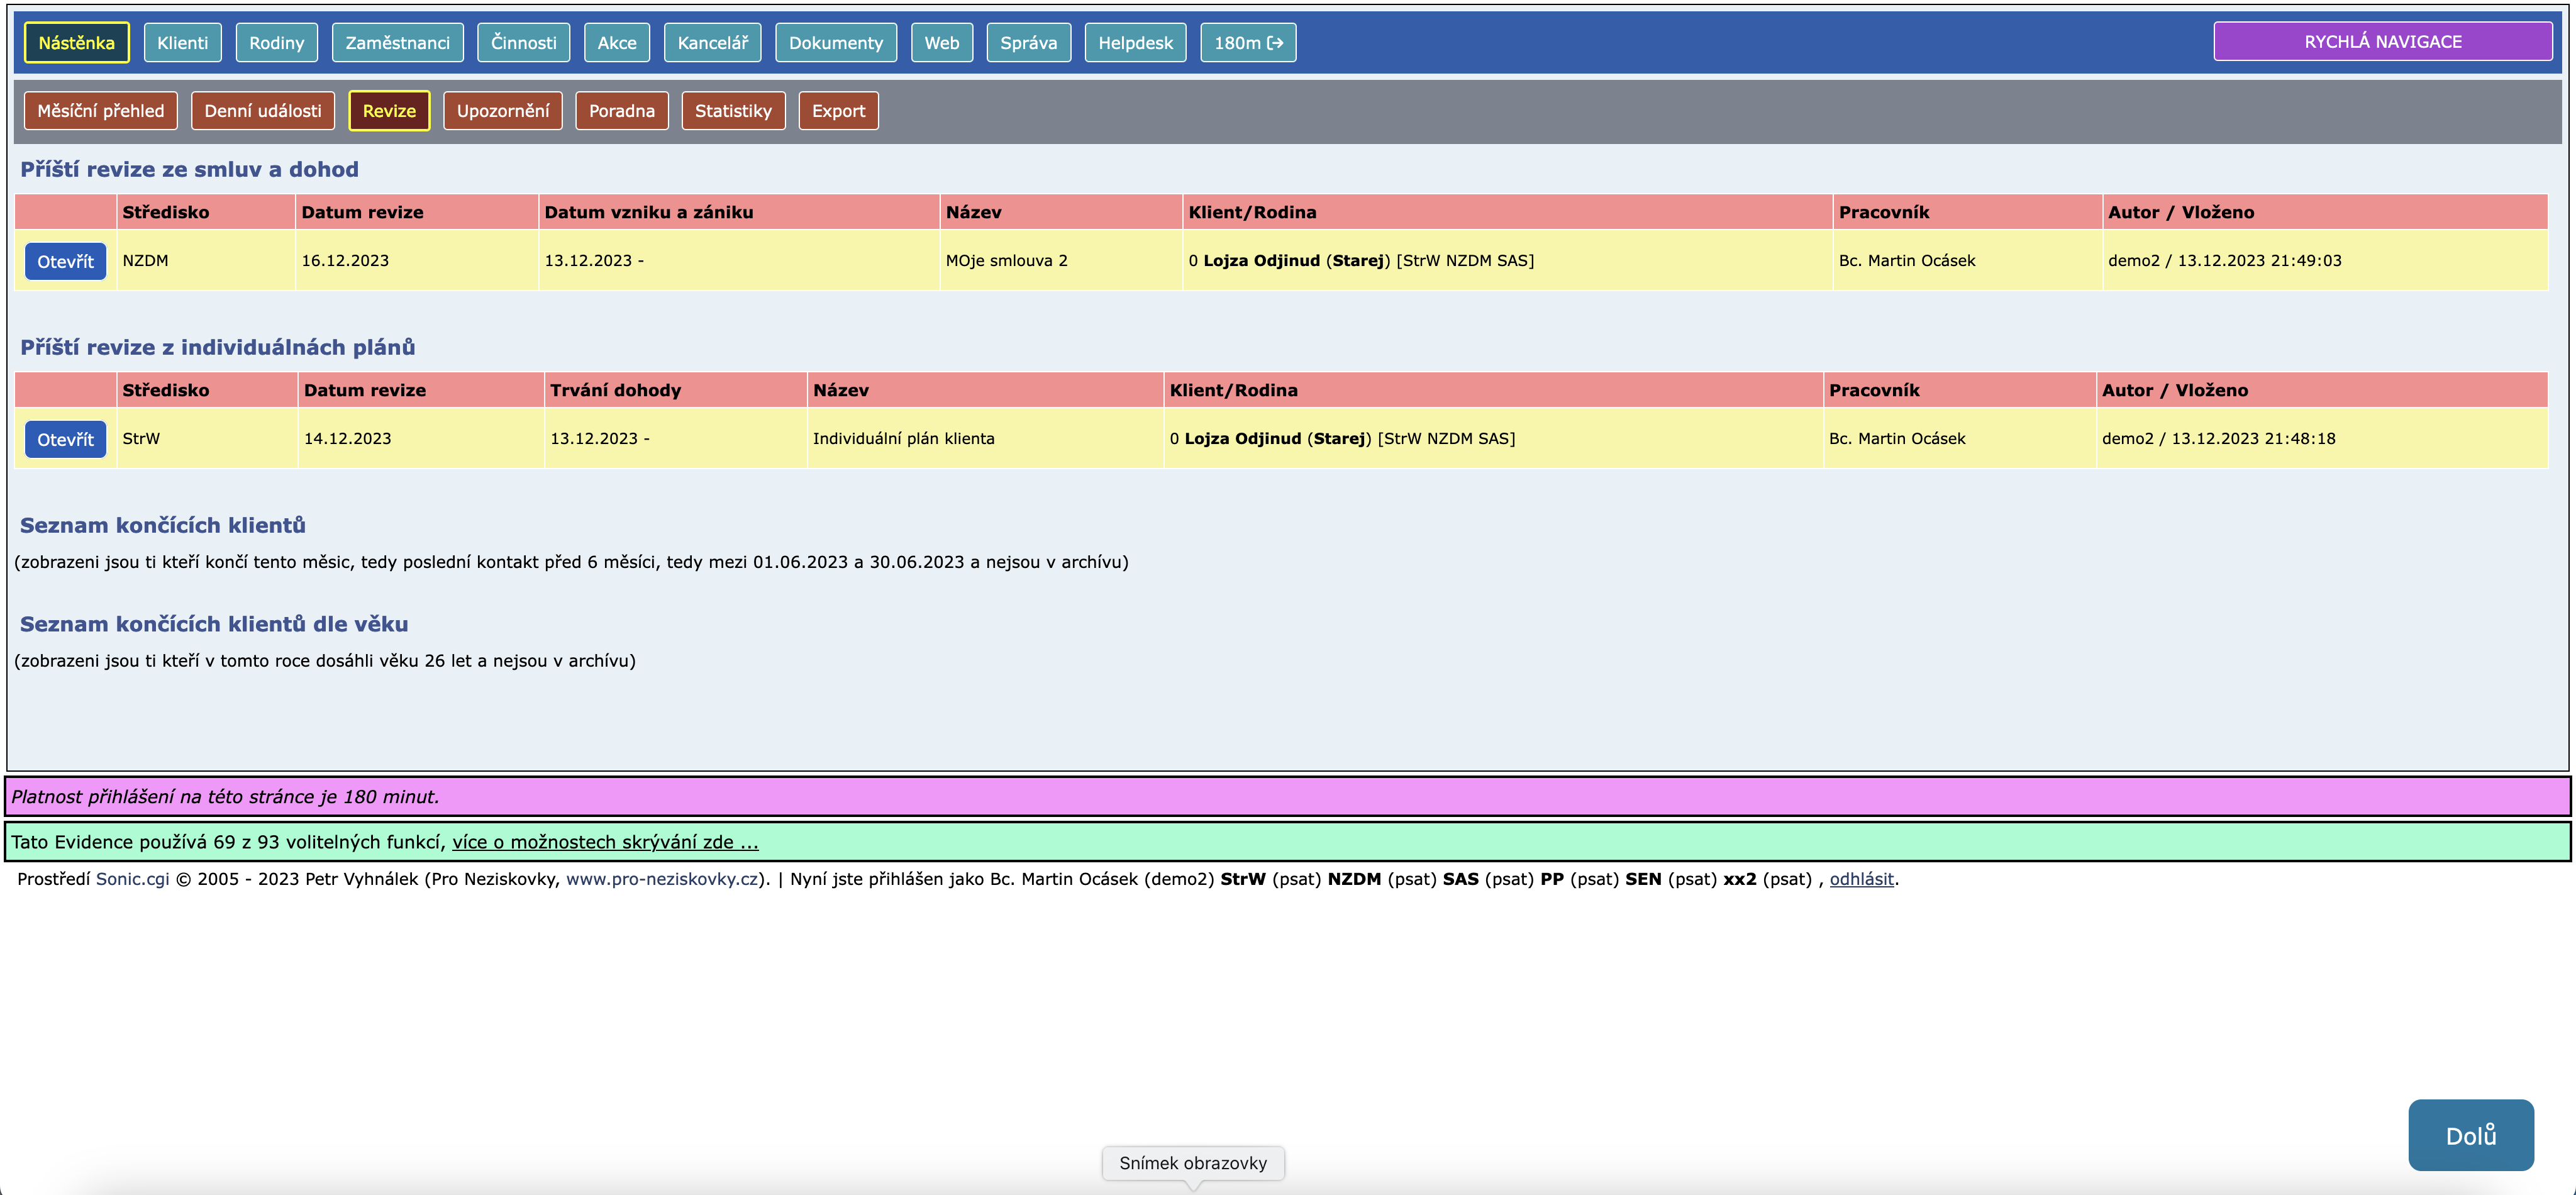Click the 180m logout timer button

click(x=1247, y=43)
